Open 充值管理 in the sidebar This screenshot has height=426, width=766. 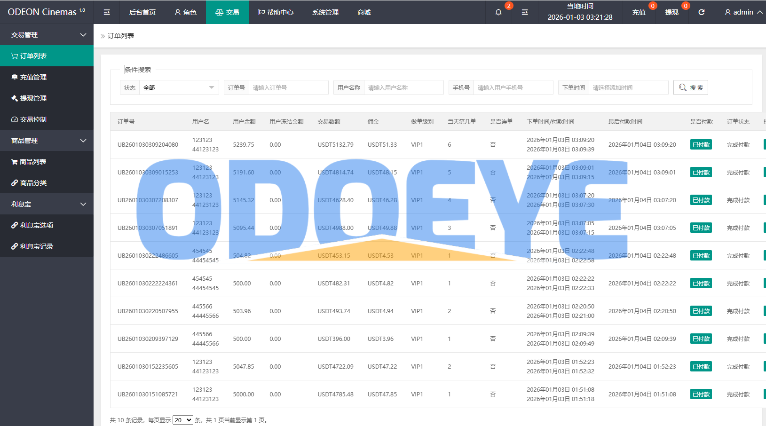[x=33, y=77]
